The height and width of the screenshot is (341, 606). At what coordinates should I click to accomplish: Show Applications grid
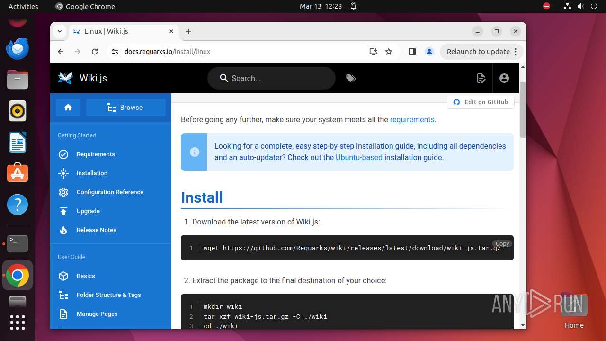pyautogui.click(x=18, y=322)
